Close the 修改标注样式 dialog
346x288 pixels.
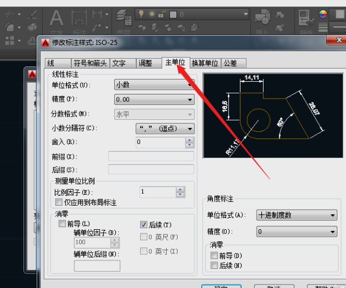(337, 40)
